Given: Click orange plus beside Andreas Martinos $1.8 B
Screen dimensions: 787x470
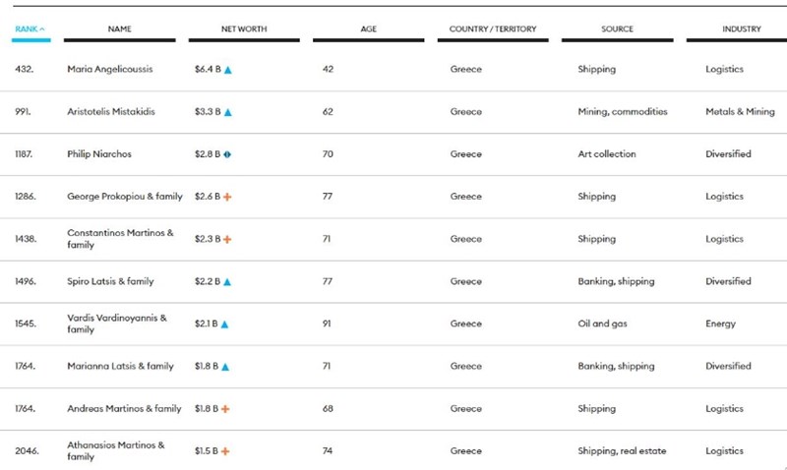Looking at the screenshot, I should pos(226,408).
